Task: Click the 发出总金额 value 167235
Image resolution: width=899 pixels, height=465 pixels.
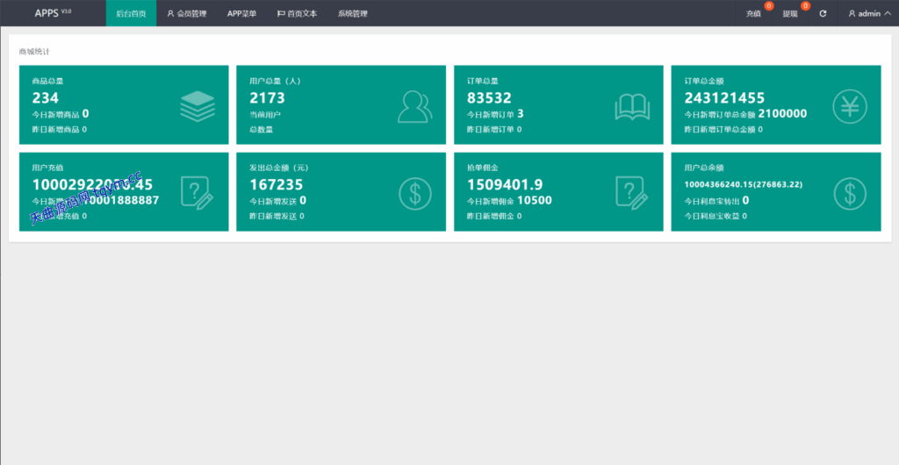Action: coord(277,184)
